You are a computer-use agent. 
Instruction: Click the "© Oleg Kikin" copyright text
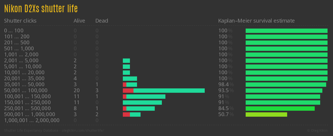[318, 131]
